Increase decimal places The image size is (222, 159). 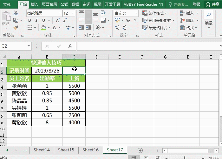tap(117, 28)
